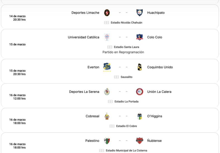Select the O'Higgins club shield
The image size is (220, 153).
click(140, 116)
